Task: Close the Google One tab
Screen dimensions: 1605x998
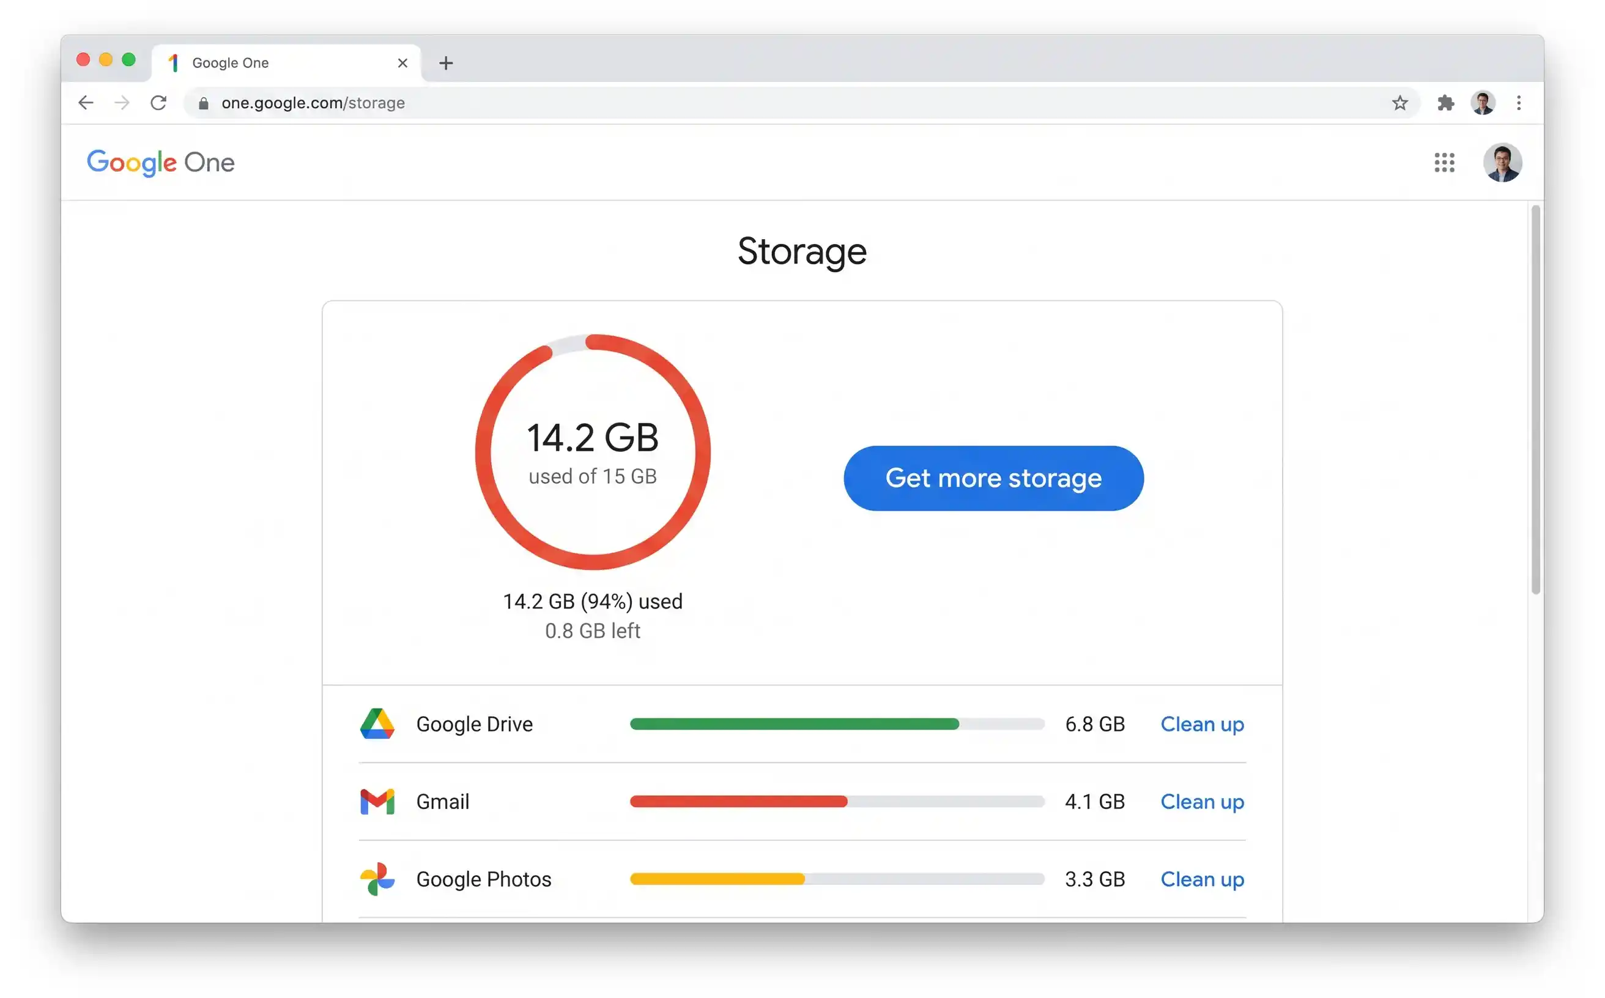Action: pos(402,63)
